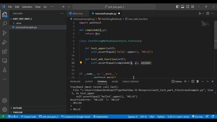The height and width of the screenshot is (122, 217).
Task: Open the Selection menu
Action: tap(27, 7)
